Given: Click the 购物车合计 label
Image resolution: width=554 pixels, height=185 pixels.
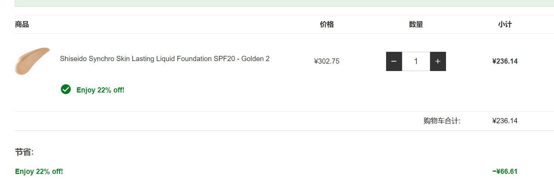Looking at the screenshot, I should click(442, 121).
